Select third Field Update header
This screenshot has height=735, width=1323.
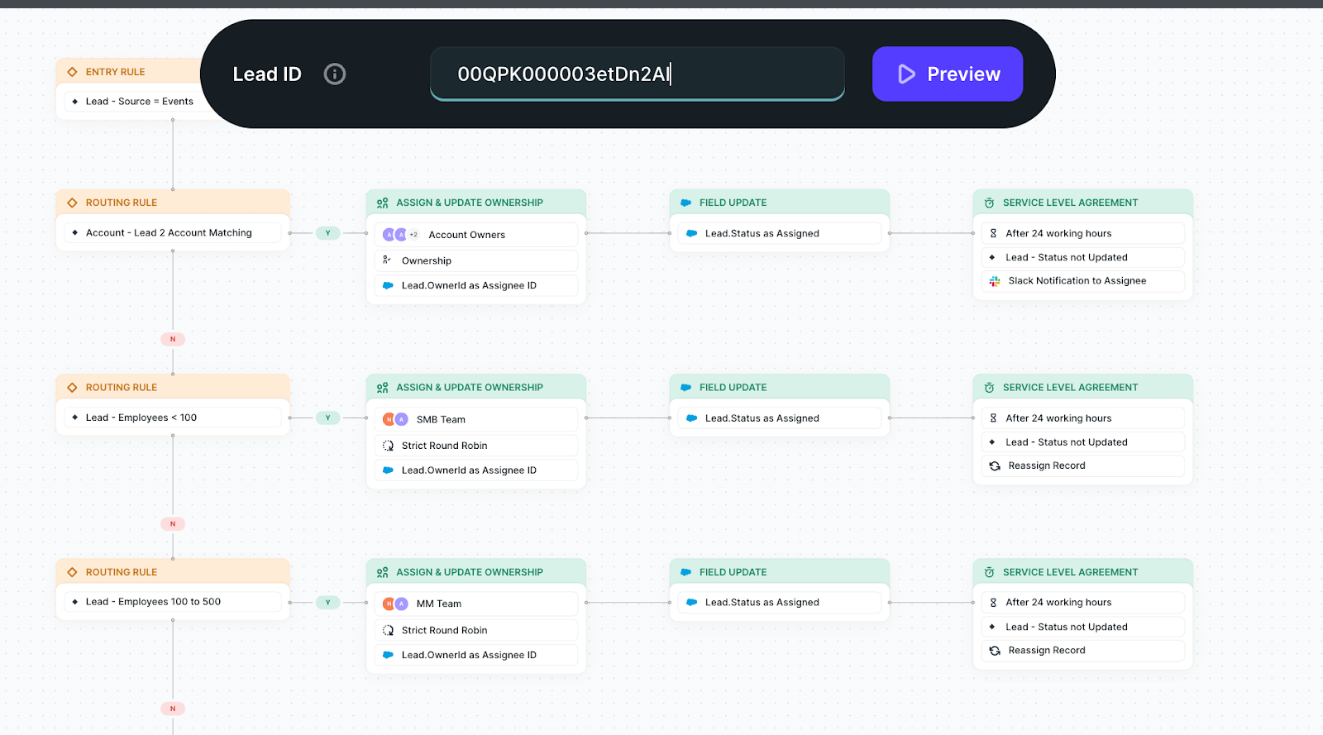pos(780,572)
